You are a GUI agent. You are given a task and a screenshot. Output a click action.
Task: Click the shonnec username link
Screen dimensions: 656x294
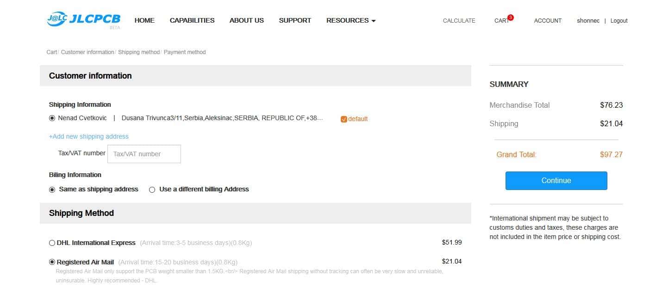pyautogui.click(x=588, y=21)
